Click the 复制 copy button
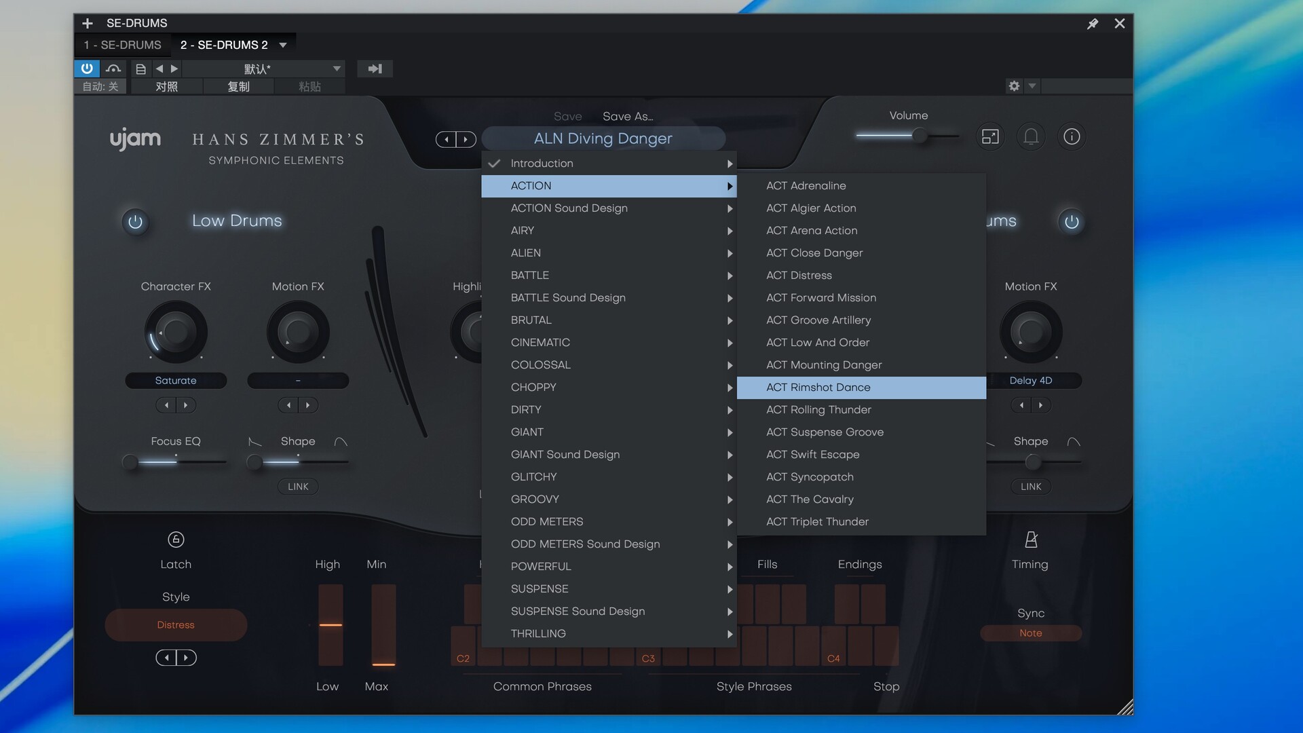Image resolution: width=1303 pixels, height=733 pixels. (x=238, y=86)
